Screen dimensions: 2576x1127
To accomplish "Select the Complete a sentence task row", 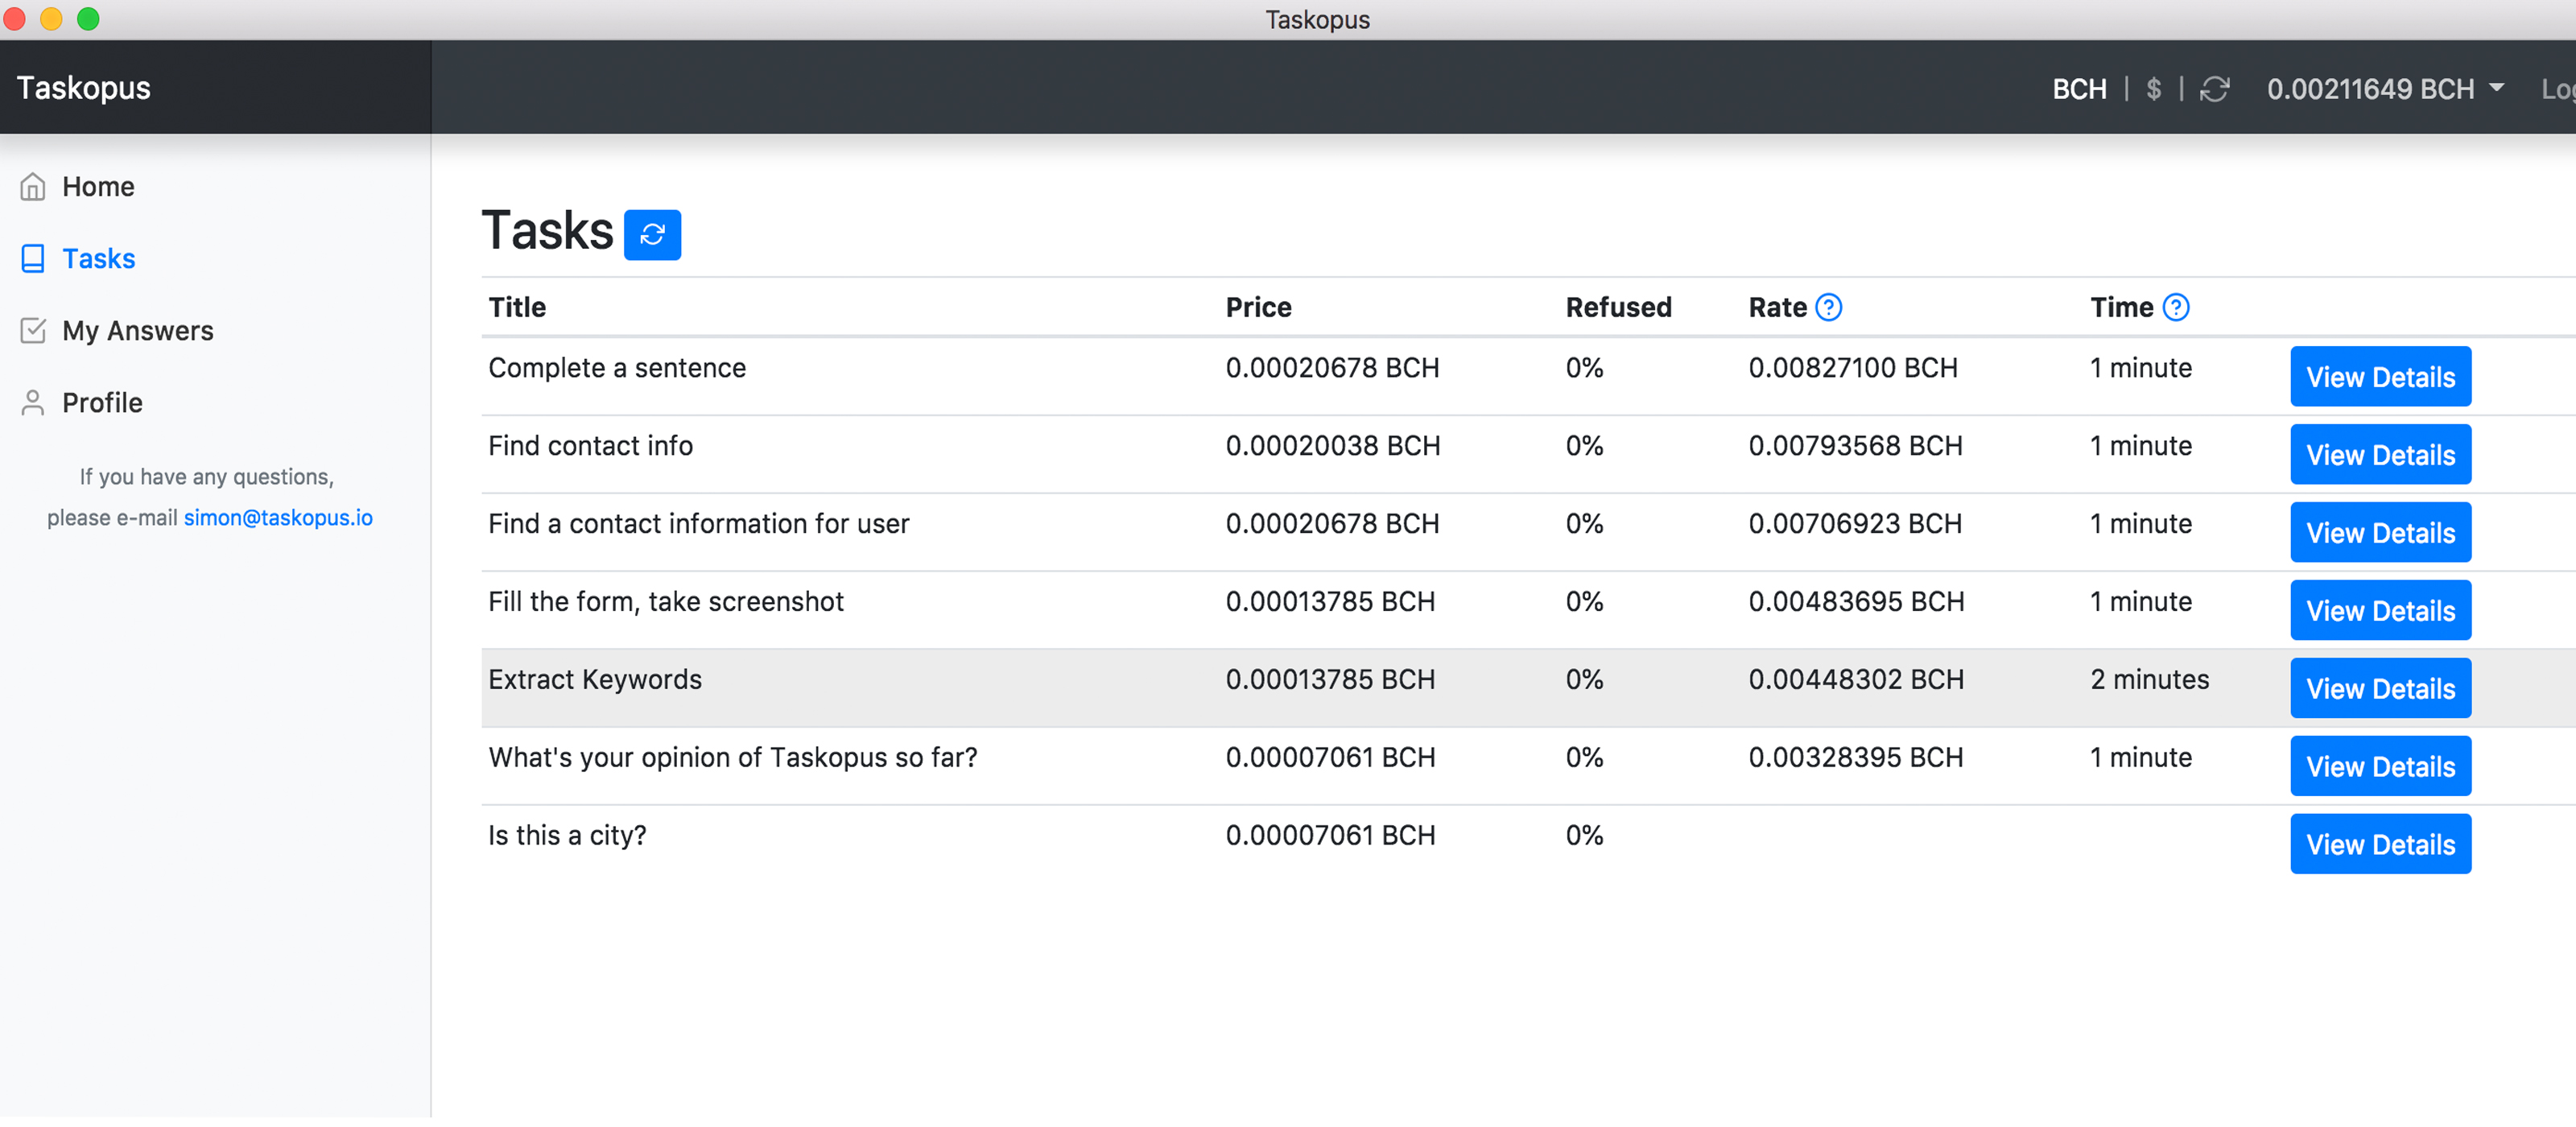I will click(x=617, y=368).
